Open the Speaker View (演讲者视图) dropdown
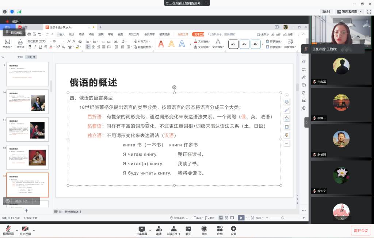The image size is (374, 238). click(x=350, y=12)
